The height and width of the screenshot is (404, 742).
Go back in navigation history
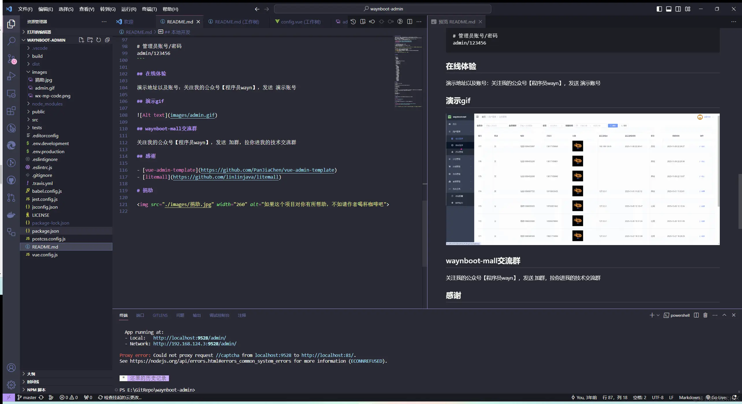(257, 9)
